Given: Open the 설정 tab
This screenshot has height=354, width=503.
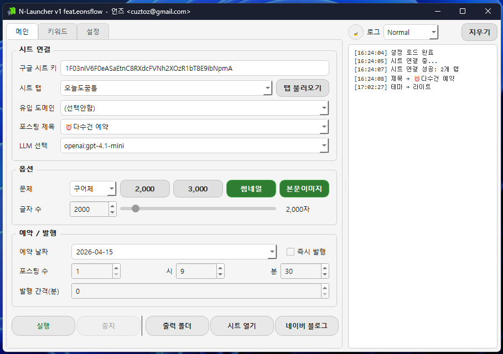Looking at the screenshot, I should point(93,32).
